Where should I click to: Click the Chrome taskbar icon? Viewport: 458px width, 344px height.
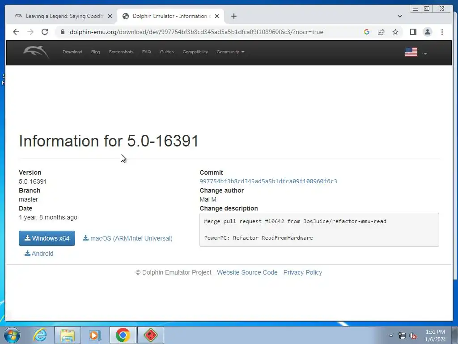123,335
